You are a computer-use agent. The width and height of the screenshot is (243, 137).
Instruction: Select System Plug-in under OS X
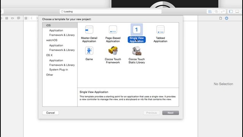click(x=58, y=70)
